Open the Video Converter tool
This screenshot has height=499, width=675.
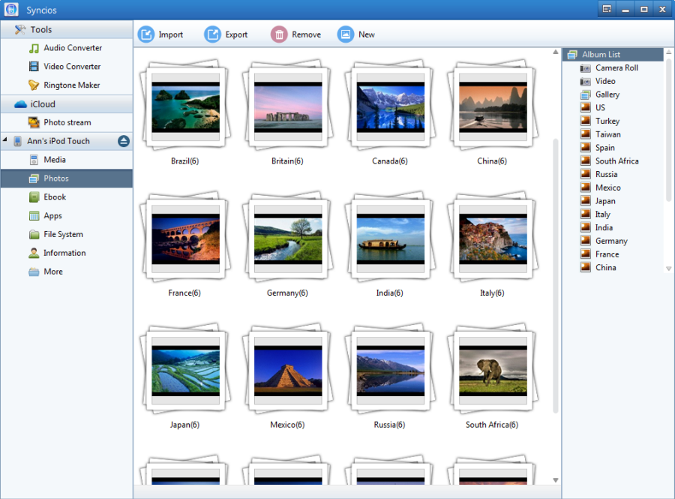click(x=66, y=66)
